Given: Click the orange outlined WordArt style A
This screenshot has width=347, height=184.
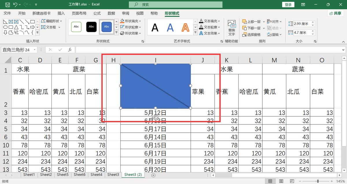Looking at the screenshot, I should point(185,27).
